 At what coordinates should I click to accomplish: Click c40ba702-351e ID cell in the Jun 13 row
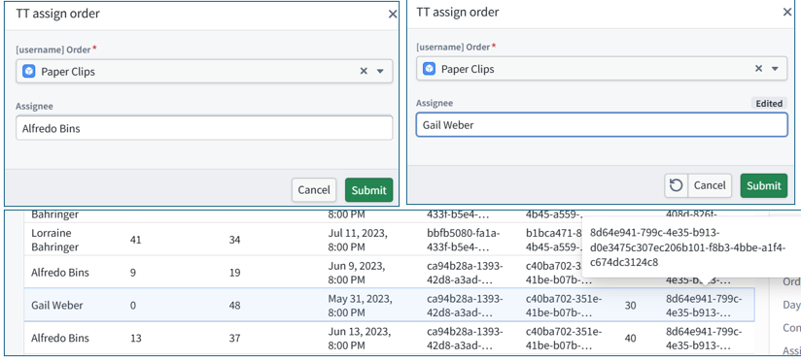click(564, 339)
